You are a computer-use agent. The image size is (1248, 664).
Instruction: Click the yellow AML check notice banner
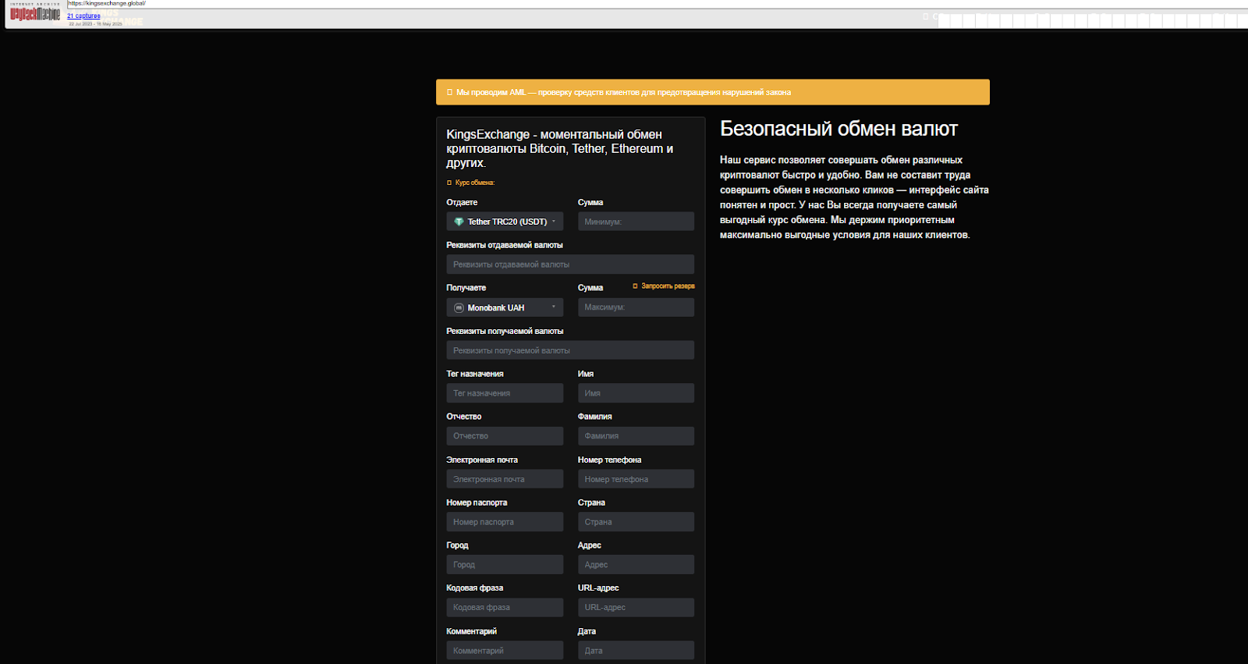pyautogui.click(x=712, y=92)
